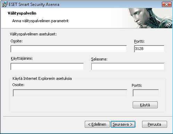Go back with the Edellinen button

click(x=97, y=124)
